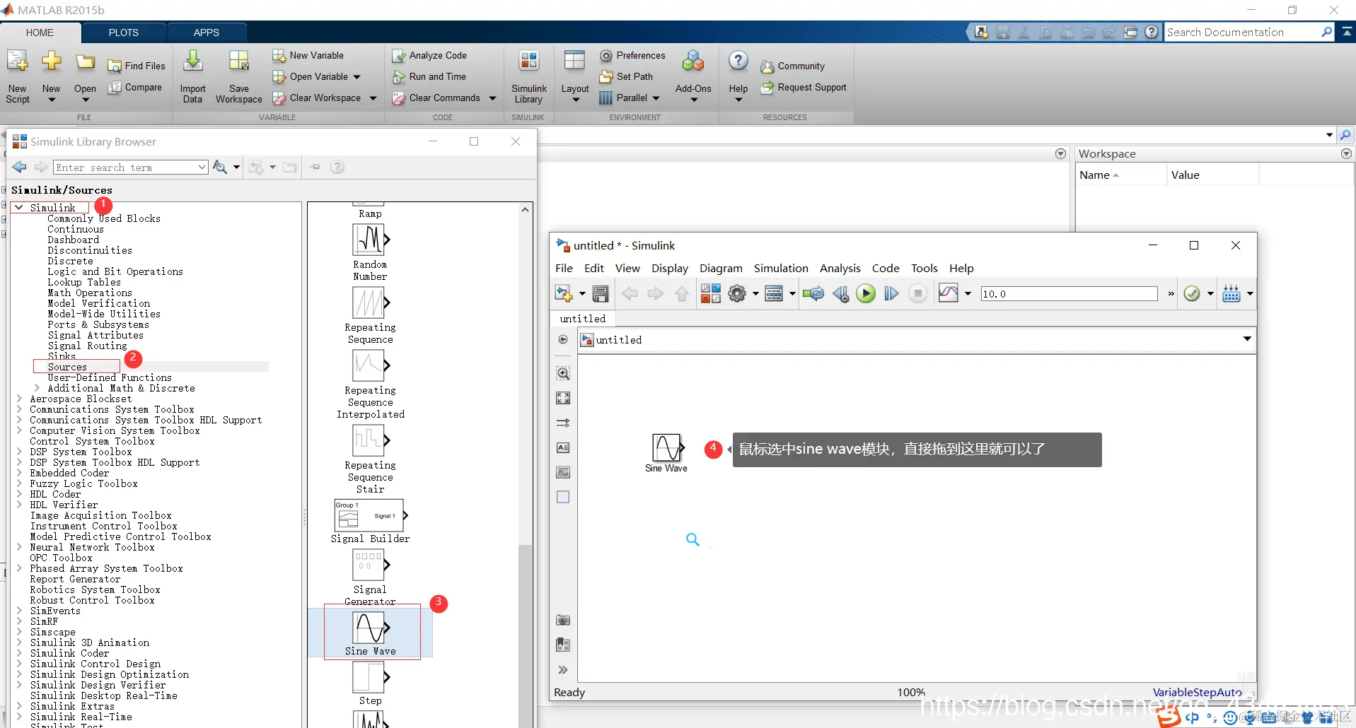Select the Sine Wave library block
The image size is (1356, 728).
click(x=371, y=632)
